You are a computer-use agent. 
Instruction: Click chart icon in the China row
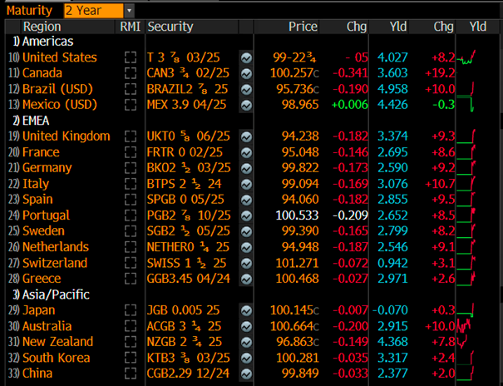point(246,374)
